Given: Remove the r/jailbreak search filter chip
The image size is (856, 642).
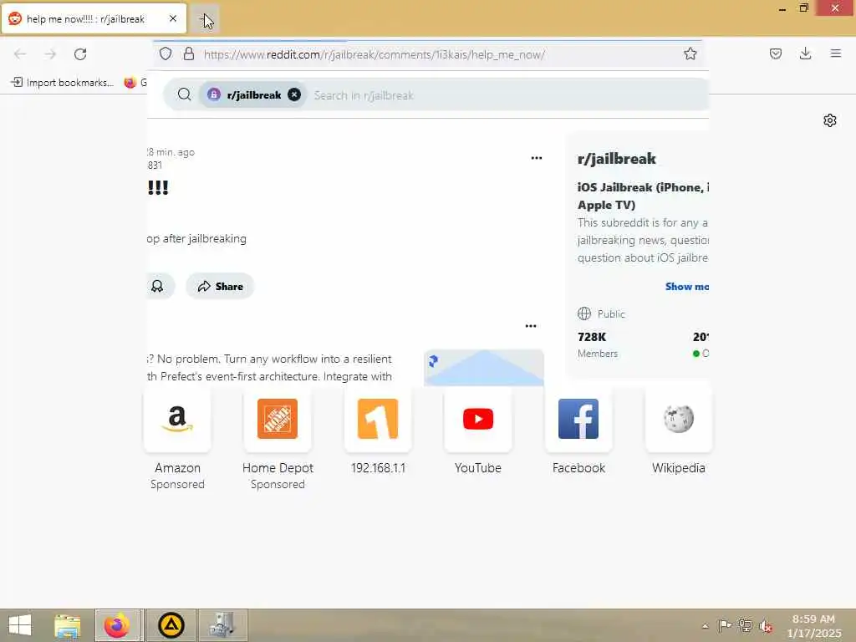Looking at the screenshot, I should click(x=294, y=94).
